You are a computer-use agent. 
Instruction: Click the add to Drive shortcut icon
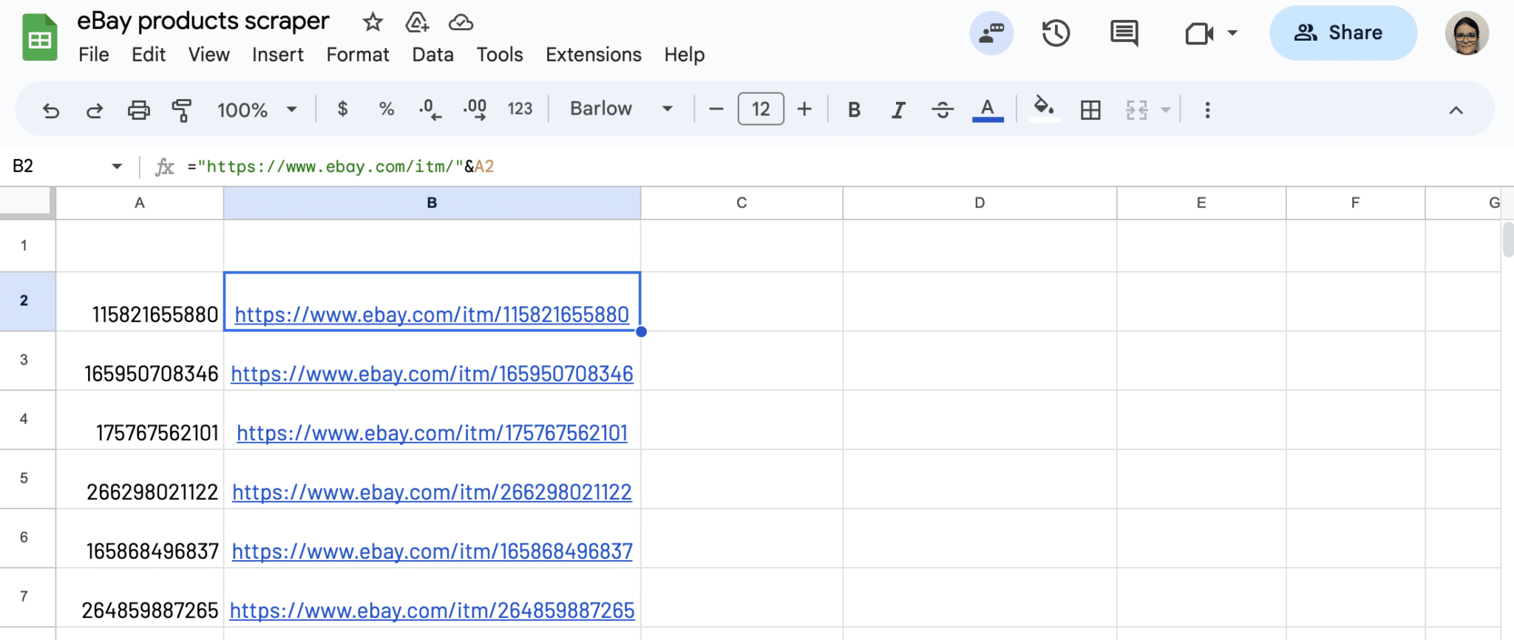click(x=417, y=22)
